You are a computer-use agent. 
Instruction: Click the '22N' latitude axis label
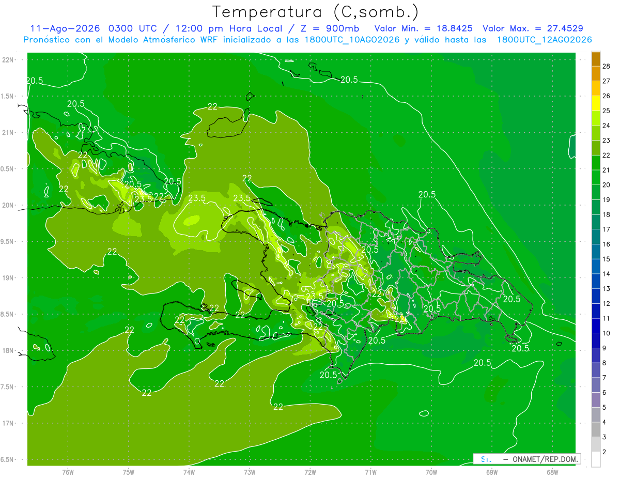pyautogui.click(x=8, y=60)
